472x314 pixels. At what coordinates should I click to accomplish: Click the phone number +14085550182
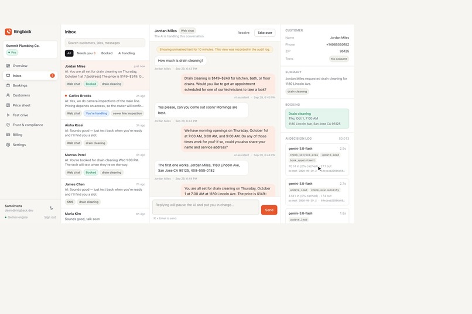click(337, 44)
